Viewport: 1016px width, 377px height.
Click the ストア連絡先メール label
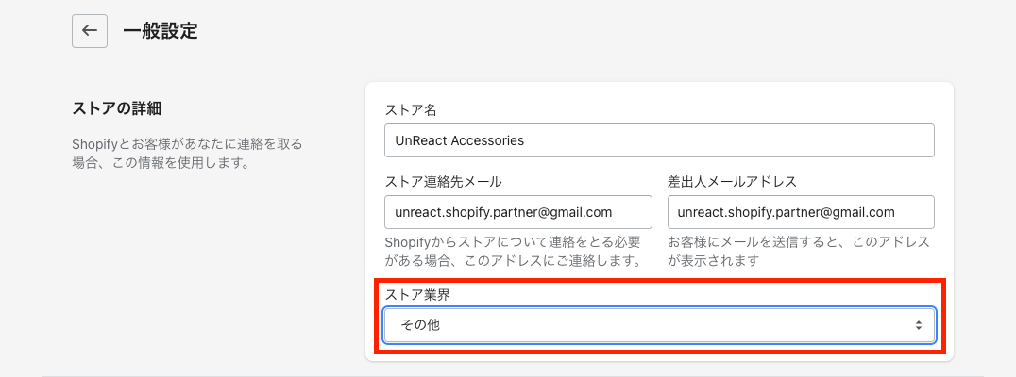(444, 182)
